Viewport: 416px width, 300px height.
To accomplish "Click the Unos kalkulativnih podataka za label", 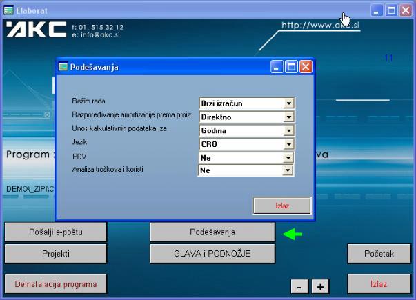I will click(x=119, y=128).
